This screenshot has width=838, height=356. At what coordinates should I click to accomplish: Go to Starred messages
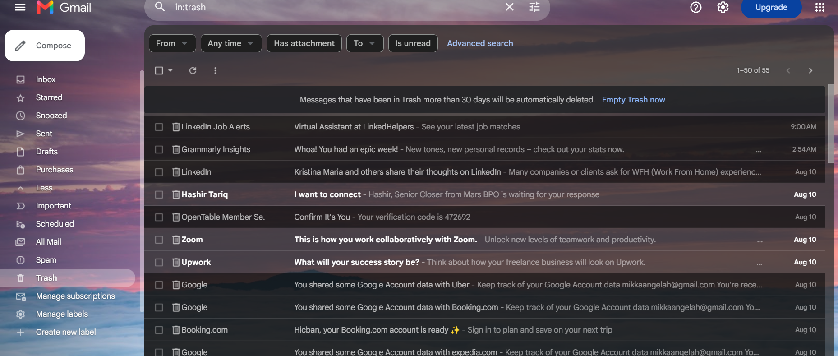tap(49, 97)
